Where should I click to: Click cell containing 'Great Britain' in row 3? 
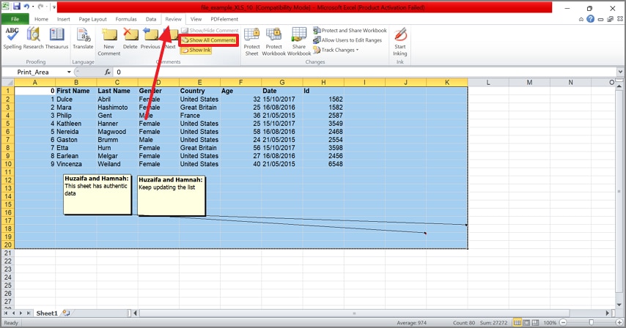pos(199,108)
